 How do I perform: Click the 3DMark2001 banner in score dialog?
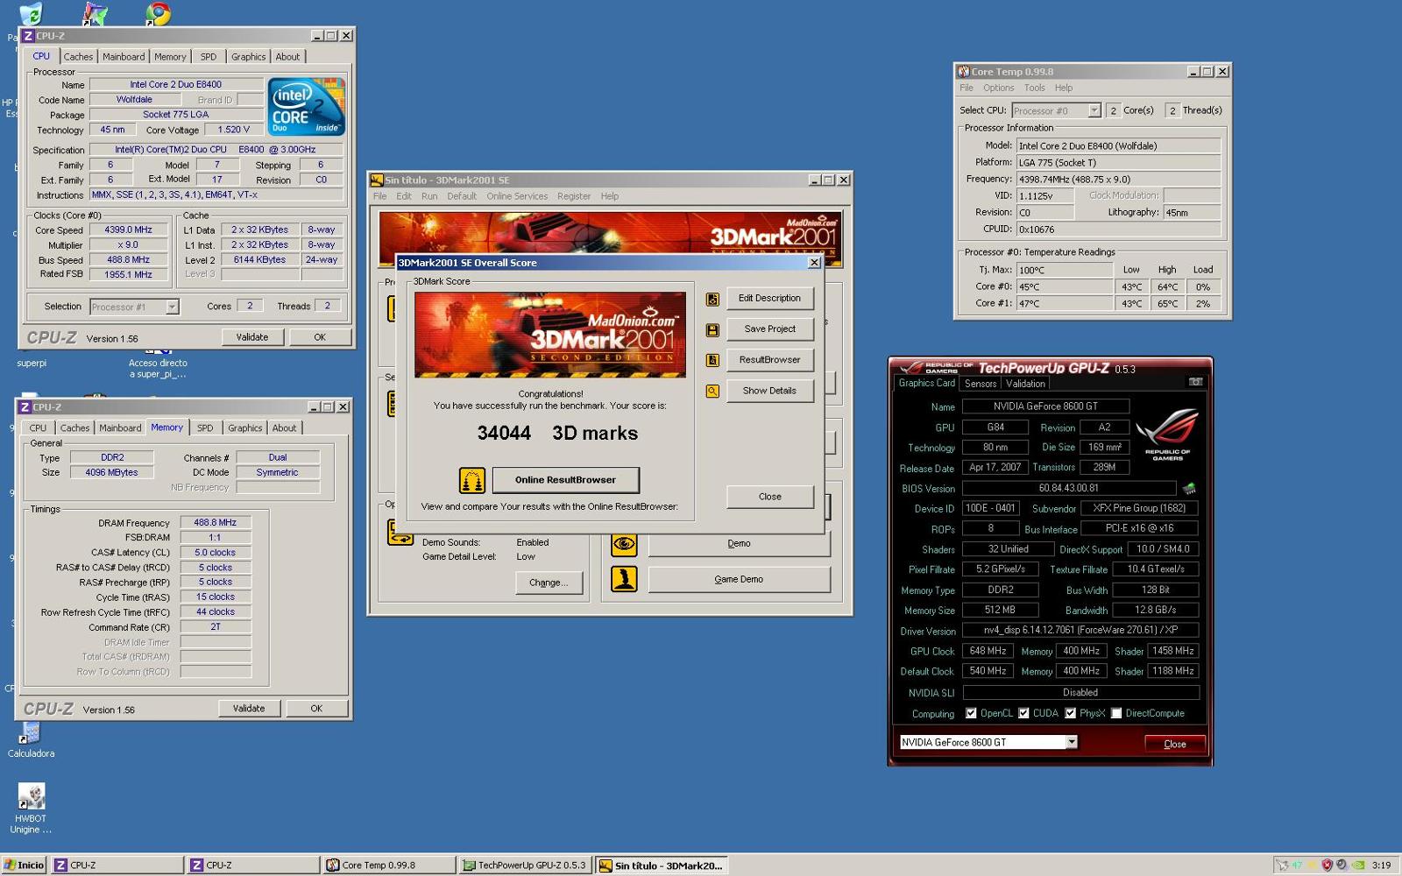point(550,335)
